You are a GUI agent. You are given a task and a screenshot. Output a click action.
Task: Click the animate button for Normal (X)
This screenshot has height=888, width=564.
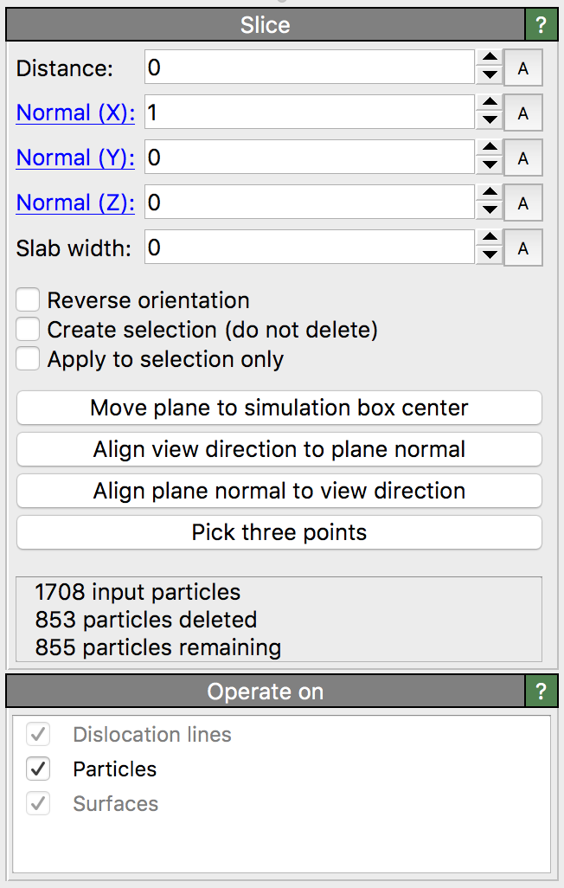coord(522,113)
